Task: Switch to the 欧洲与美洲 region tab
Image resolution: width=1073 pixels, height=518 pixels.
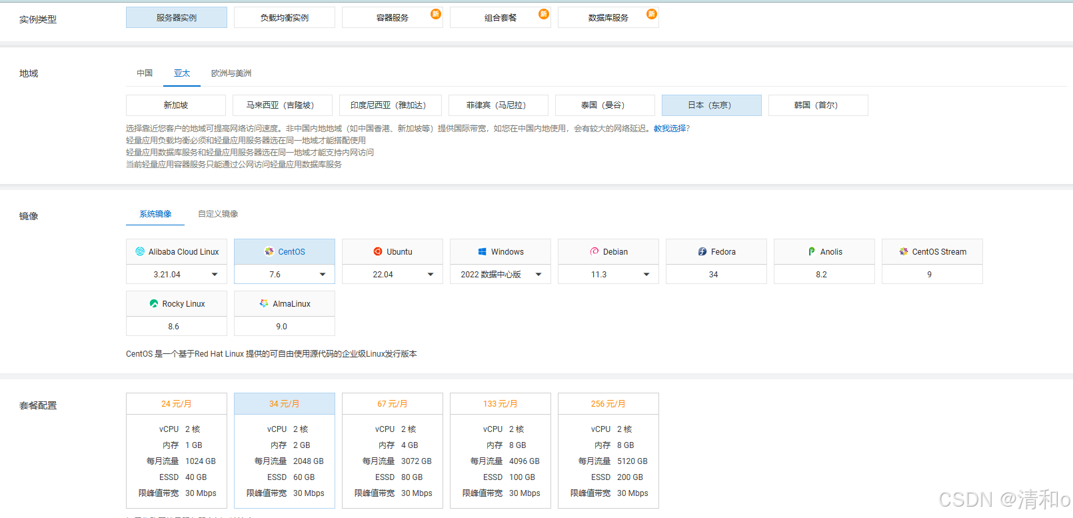Action: [x=231, y=73]
